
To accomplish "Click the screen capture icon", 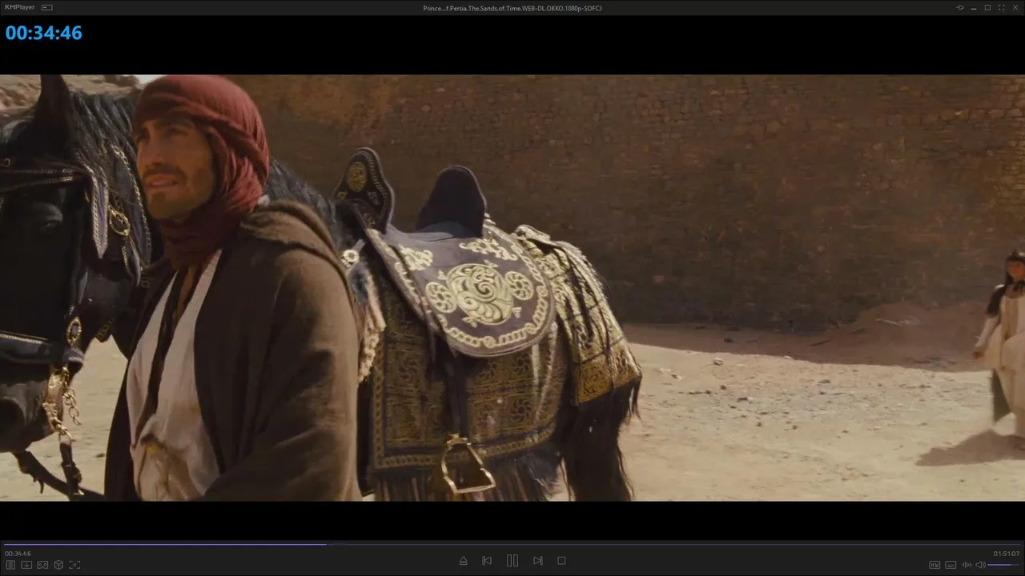I will (74, 565).
